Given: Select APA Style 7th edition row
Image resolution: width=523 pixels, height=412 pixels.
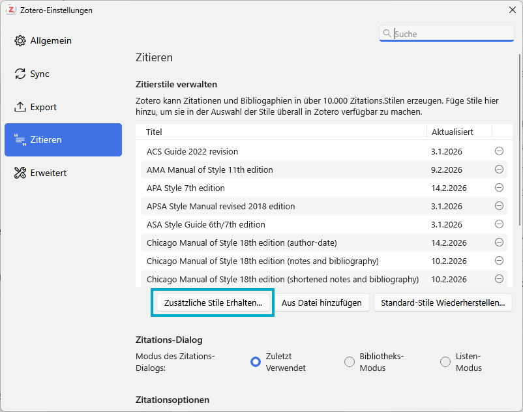Looking at the screenshot, I should click(324, 188).
